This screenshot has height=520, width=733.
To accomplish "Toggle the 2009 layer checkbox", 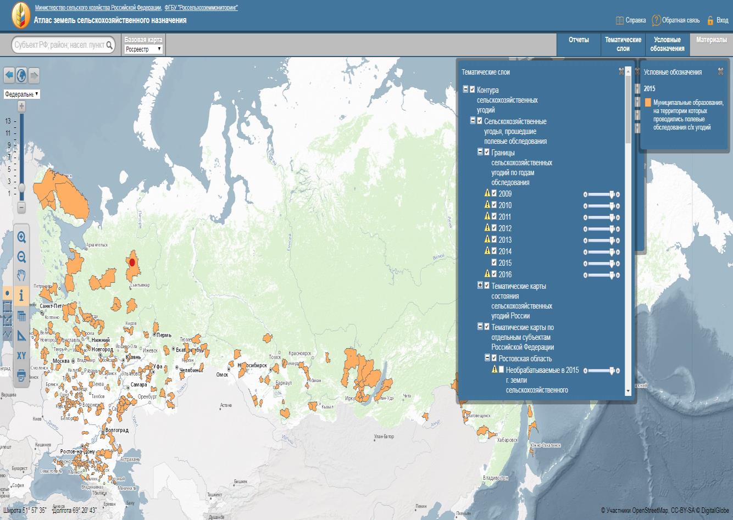I will pos(494,193).
